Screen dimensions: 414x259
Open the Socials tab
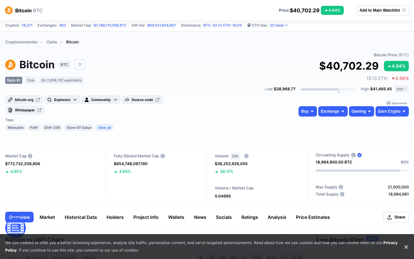pos(224,217)
